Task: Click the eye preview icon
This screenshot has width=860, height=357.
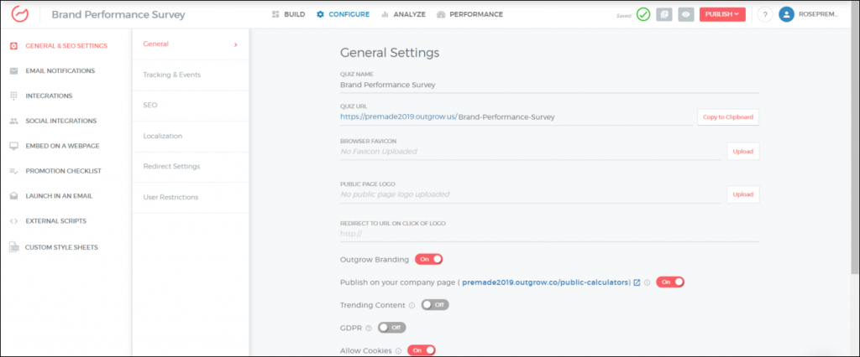Action: (x=686, y=14)
